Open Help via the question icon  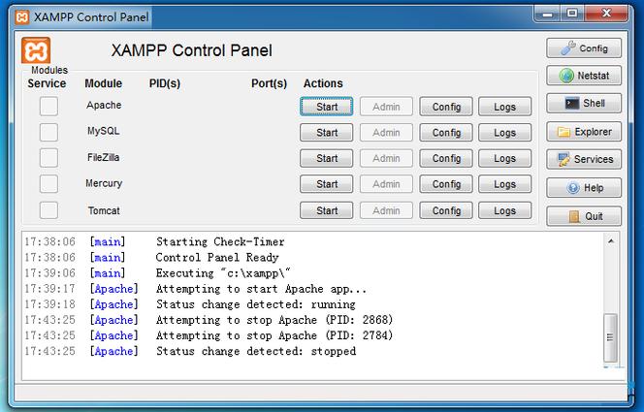coord(584,188)
